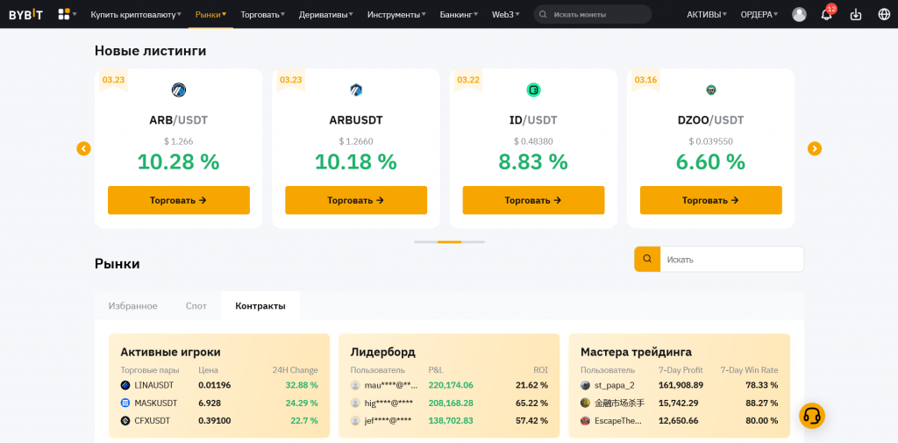Viewport: 898px width, 443px height.
Task: Open the user profile avatar
Action: point(799,14)
